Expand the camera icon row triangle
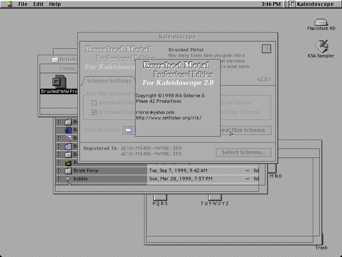This screenshot has width=342, height=257. 60,163
